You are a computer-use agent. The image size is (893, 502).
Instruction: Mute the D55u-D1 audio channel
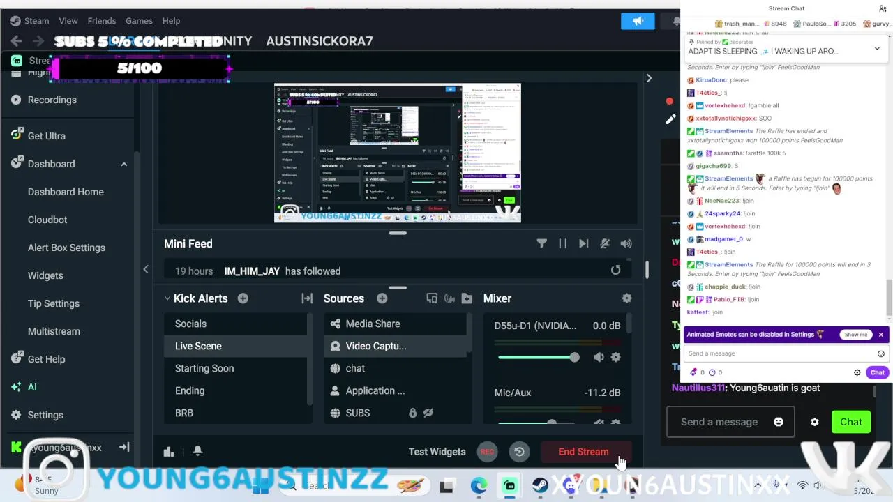599,357
